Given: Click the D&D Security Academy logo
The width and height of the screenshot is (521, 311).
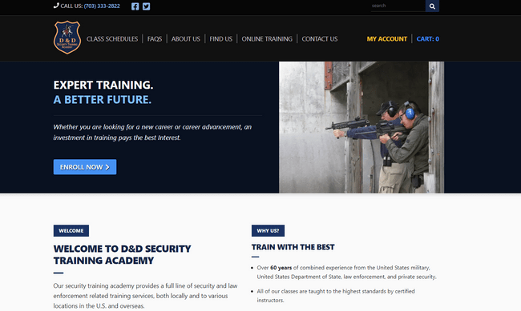Looking at the screenshot, I should 67,38.
